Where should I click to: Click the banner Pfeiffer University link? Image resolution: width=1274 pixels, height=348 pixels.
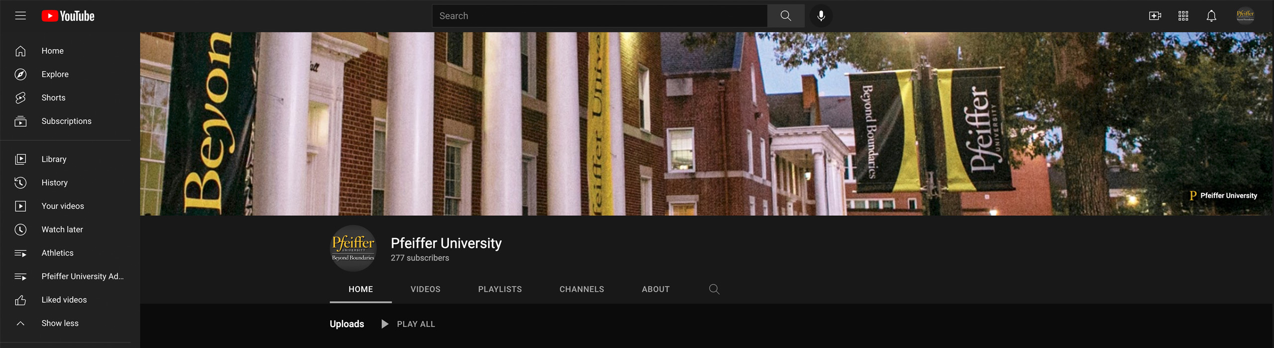[x=1223, y=195]
